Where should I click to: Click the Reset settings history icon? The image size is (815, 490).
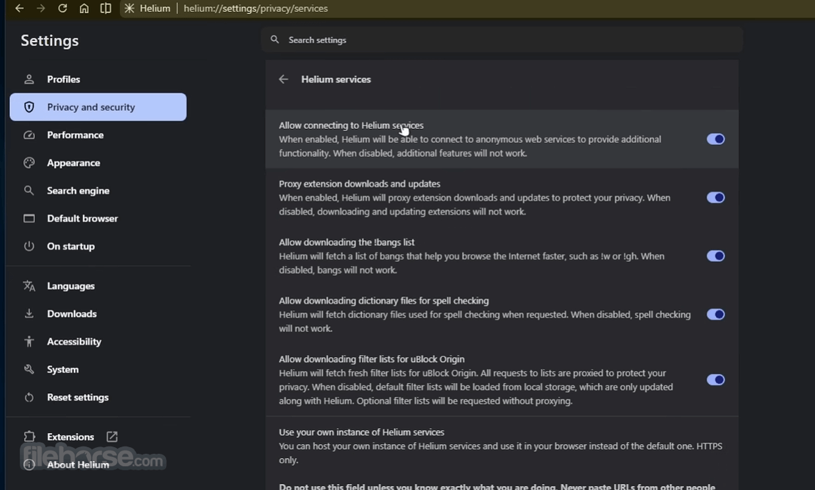[29, 397]
